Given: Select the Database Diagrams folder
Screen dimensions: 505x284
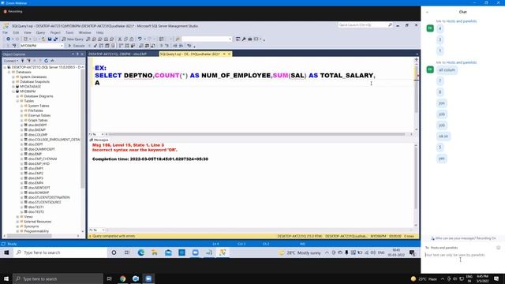Looking at the screenshot, I should tap(39, 96).
